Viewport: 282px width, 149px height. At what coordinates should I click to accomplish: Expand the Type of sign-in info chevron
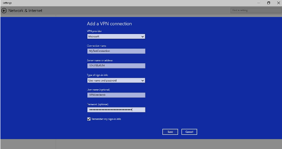[x=143, y=81]
